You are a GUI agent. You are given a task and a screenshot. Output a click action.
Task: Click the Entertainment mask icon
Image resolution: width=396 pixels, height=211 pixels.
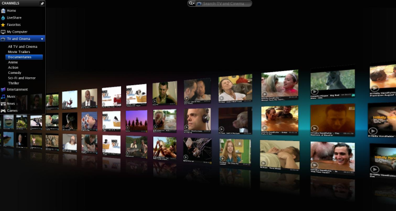(x=3, y=89)
